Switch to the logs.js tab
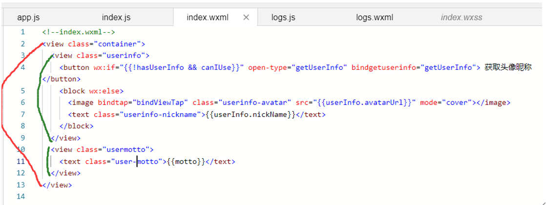546x205 pixels. point(283,18)
